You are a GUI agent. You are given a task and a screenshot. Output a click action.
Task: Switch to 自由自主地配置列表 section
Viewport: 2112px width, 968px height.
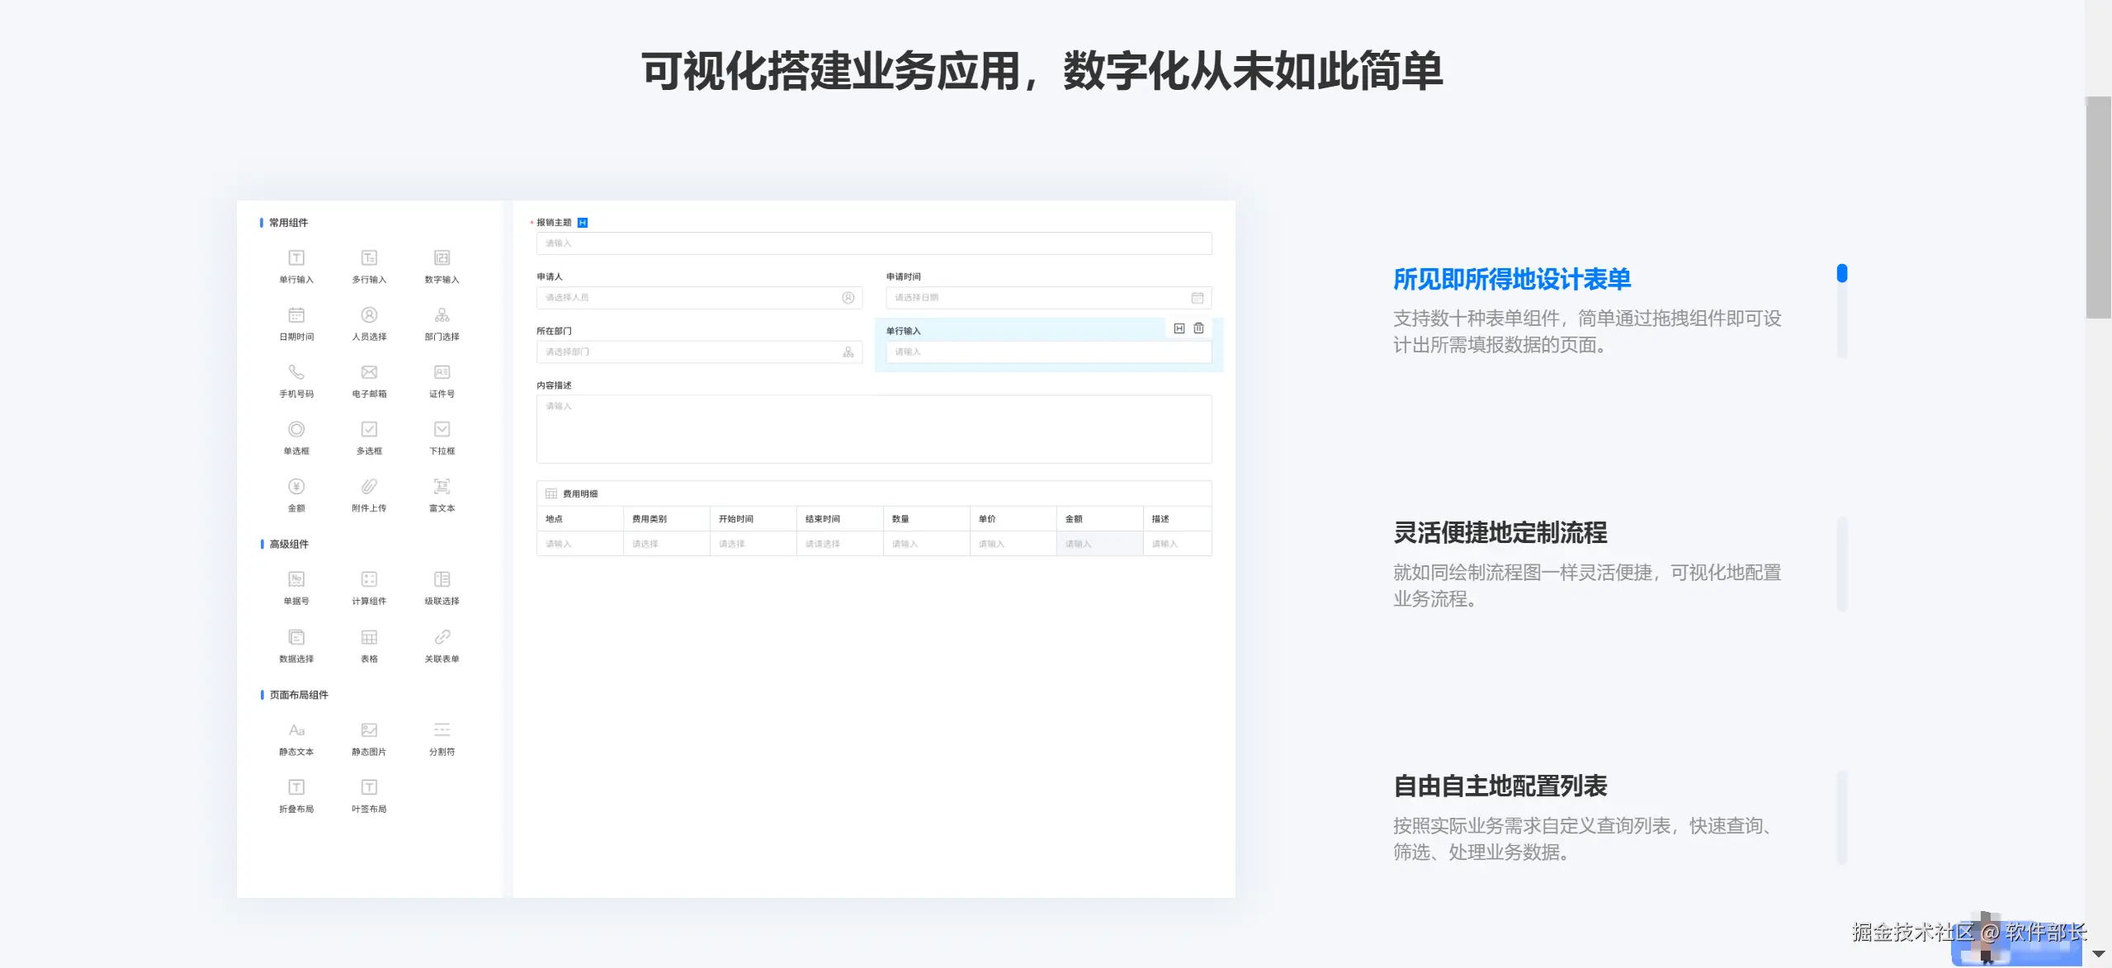tap(1500, 786)
